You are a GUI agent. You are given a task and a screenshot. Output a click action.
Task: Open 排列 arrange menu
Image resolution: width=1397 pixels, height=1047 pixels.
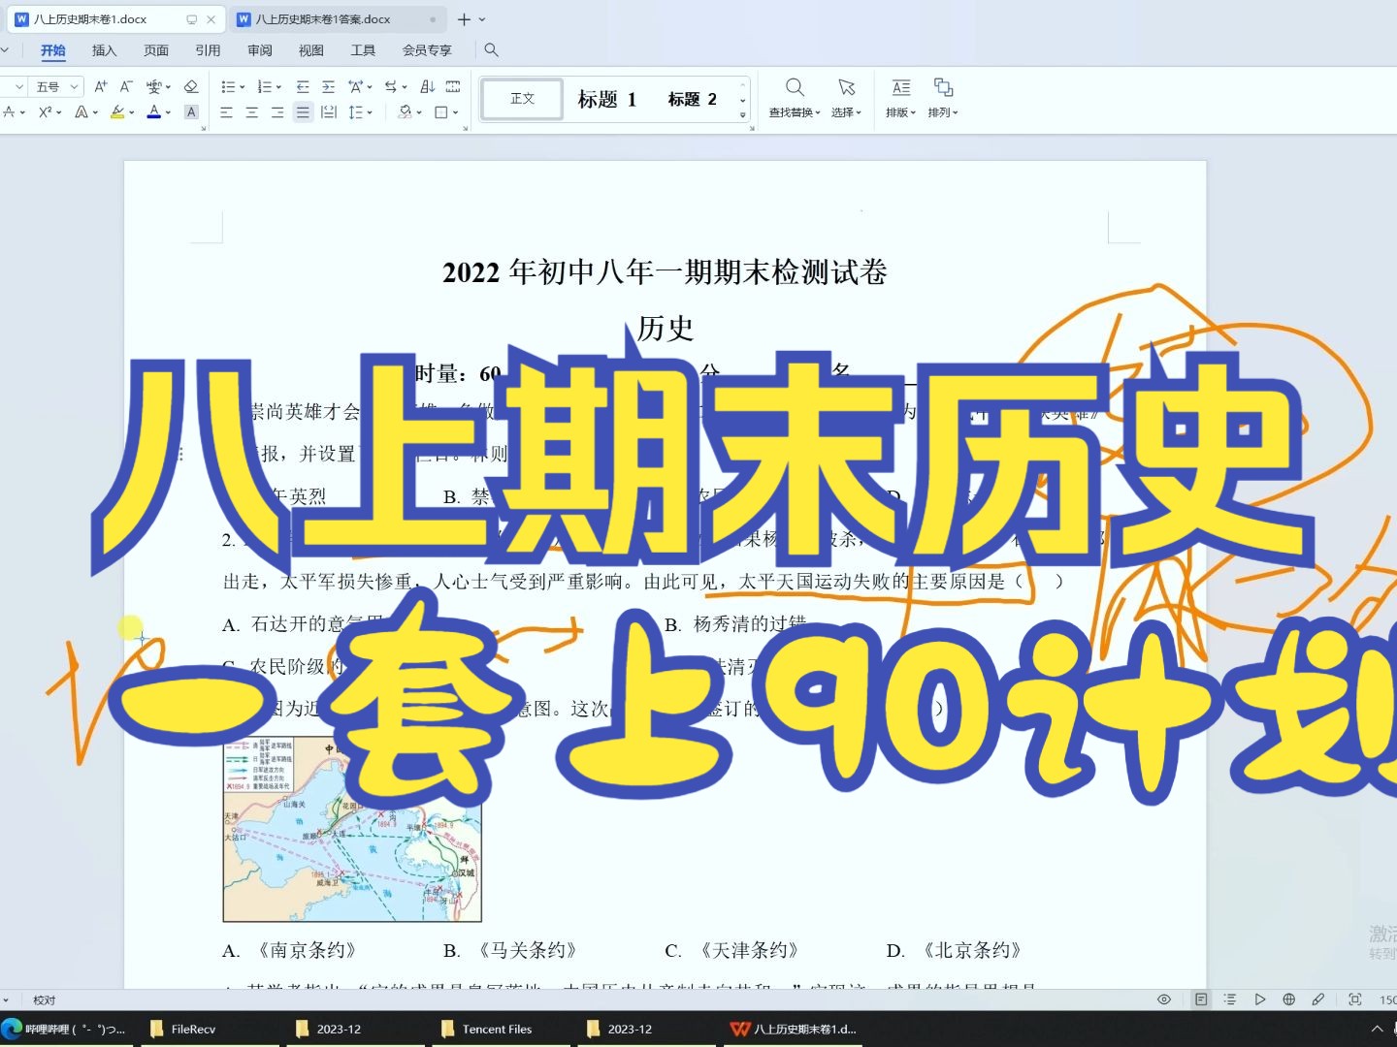pyautogui.click(x=943, y=99)
